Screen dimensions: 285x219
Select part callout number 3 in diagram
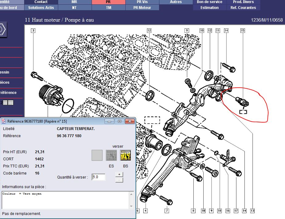tap(33, 30)
